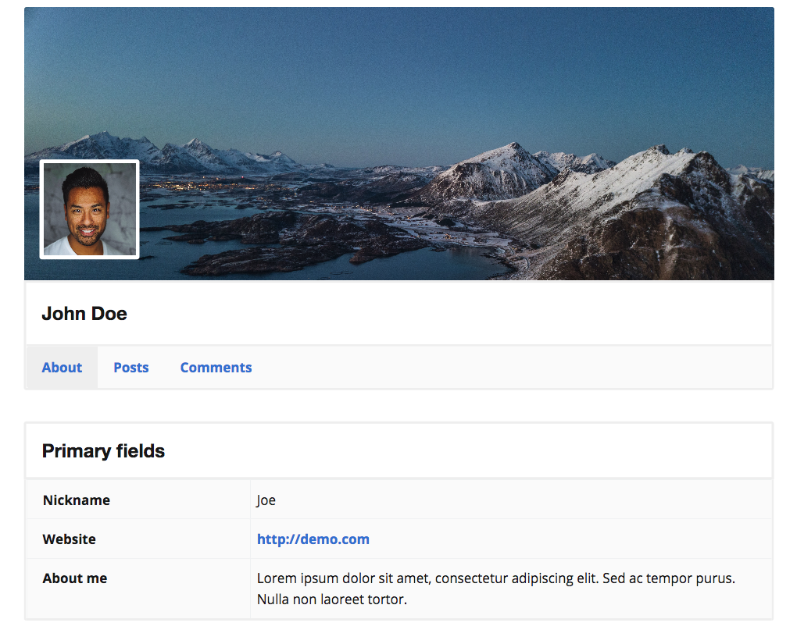Click the John Doe profile avatar photo
The image size is (797, 644).
pos(89,209)
